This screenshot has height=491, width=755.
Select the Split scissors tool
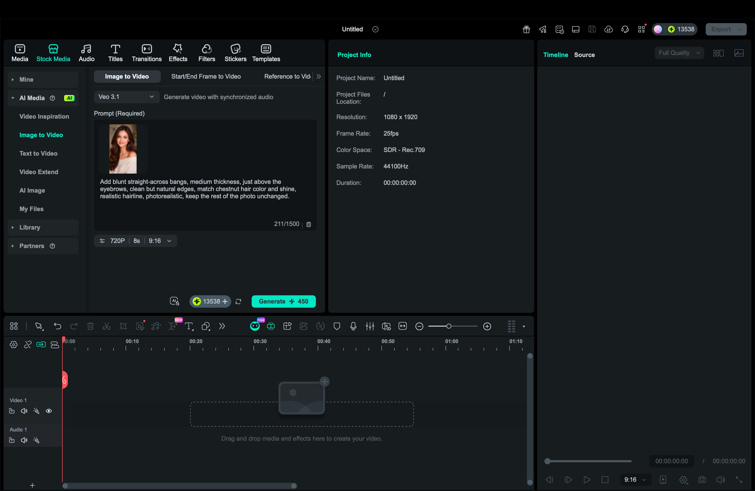pos(106,326)
